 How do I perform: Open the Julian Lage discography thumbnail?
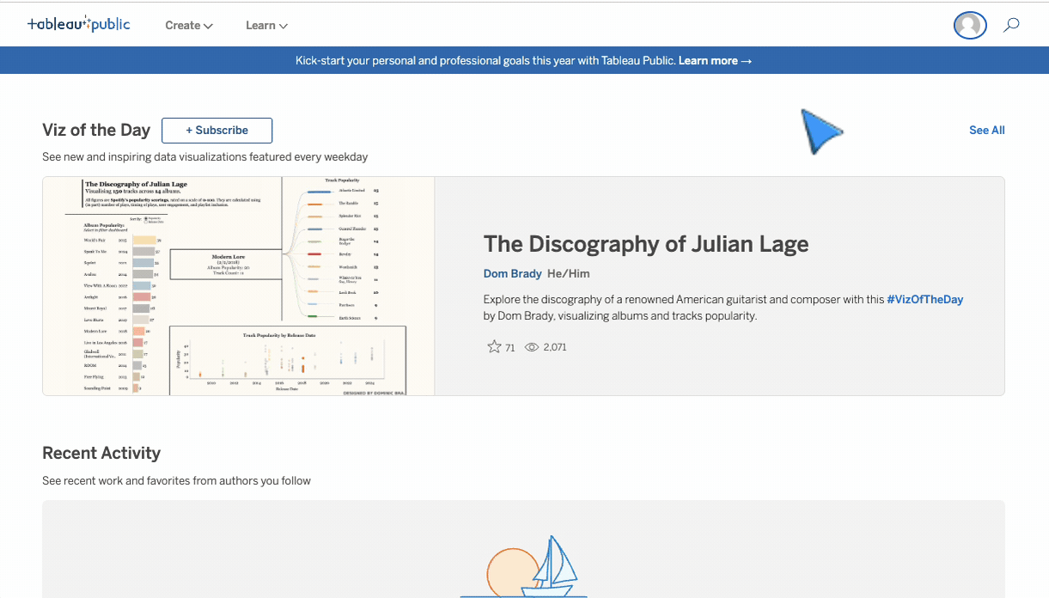coord(239,286)
